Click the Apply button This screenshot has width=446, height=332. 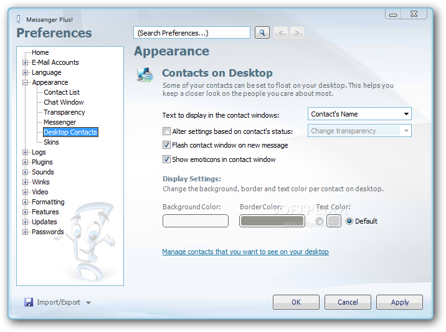(400, 302)
